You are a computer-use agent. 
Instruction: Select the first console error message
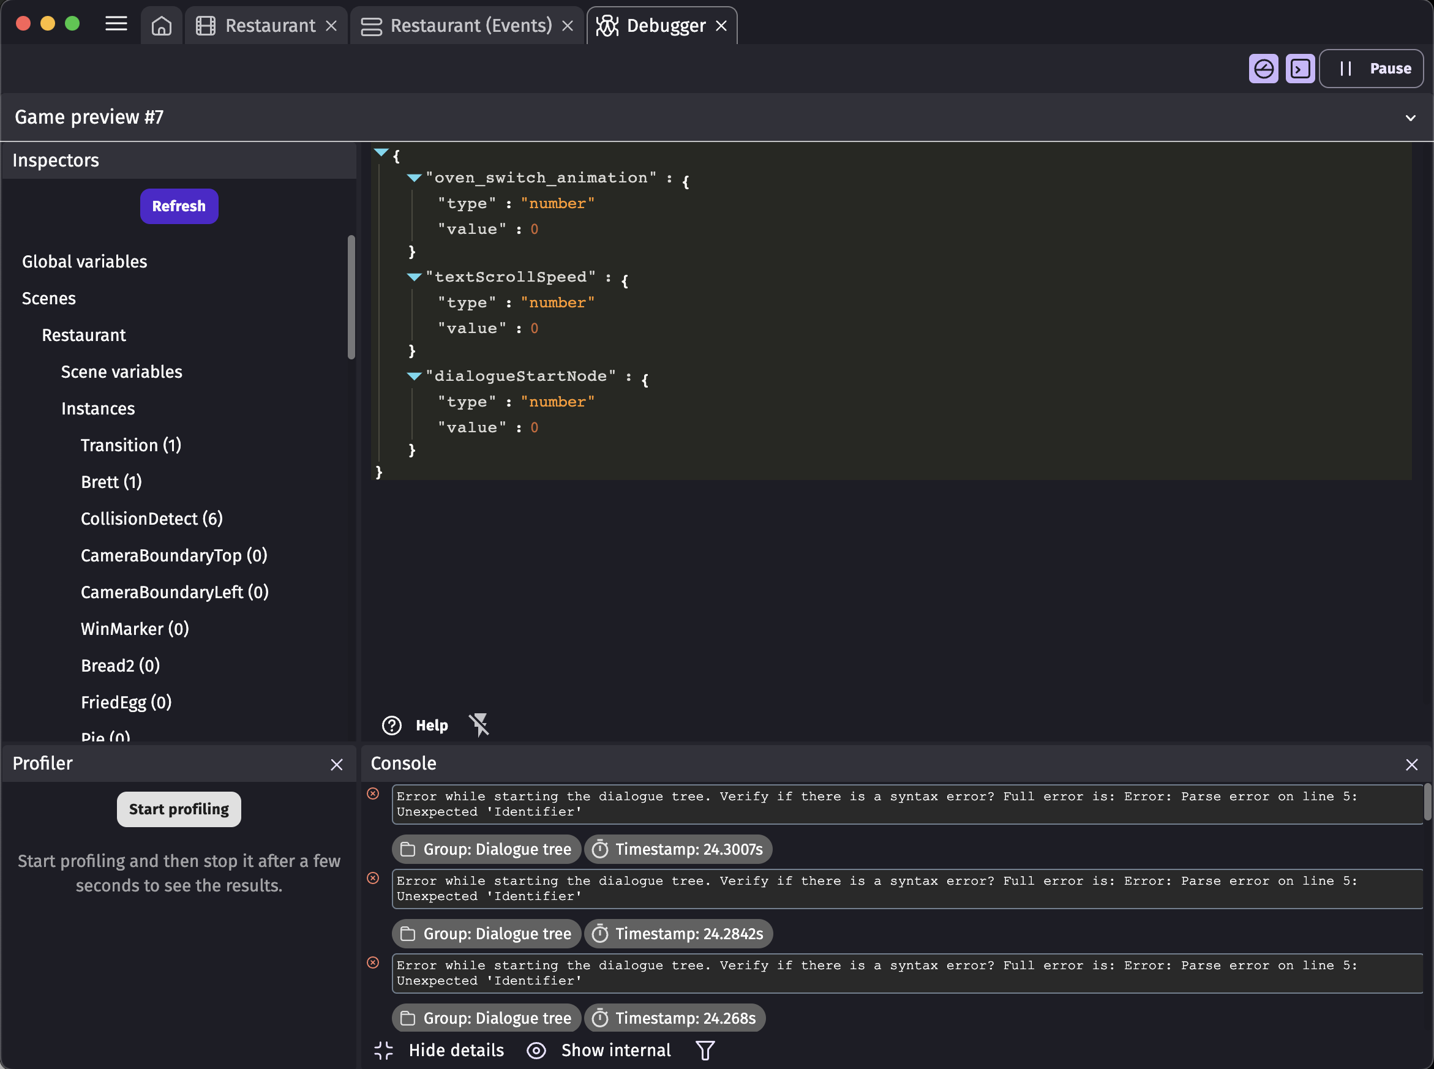coord(907,805)
